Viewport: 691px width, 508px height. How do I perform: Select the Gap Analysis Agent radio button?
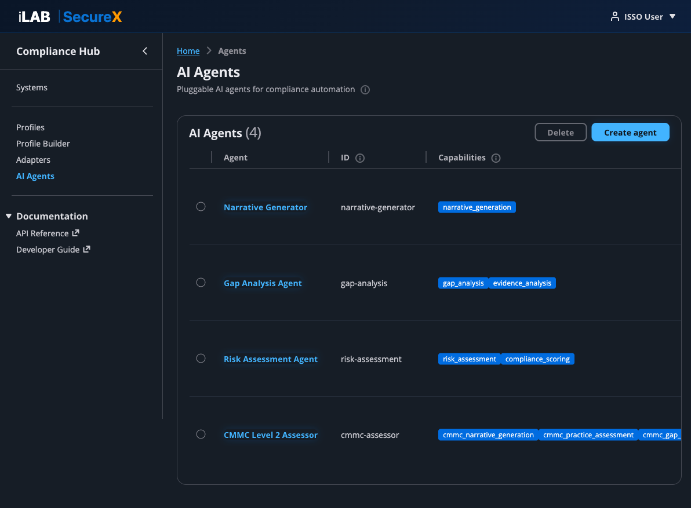[x=201, y=283]
